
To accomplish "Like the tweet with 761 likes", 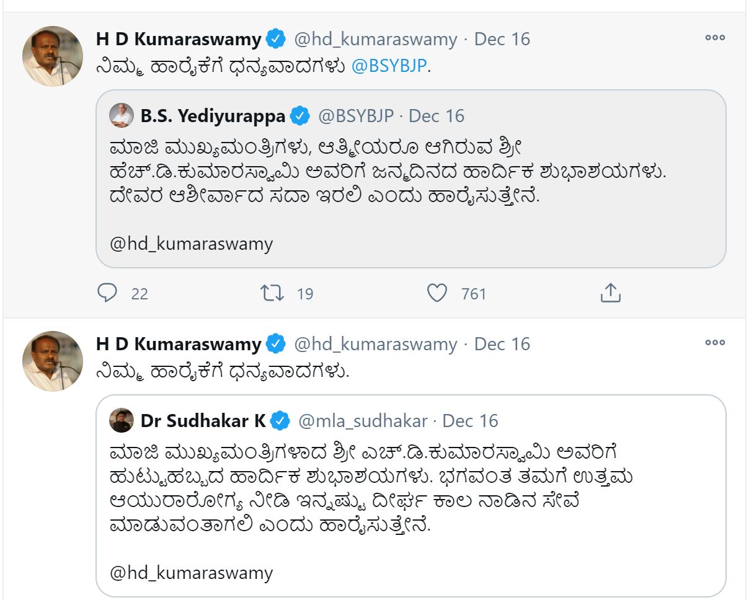I will [x=437, y=293].
